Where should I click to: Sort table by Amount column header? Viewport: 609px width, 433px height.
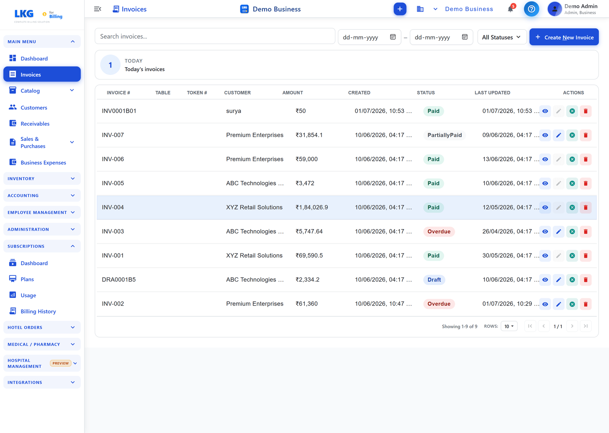(x=292, y=92)
